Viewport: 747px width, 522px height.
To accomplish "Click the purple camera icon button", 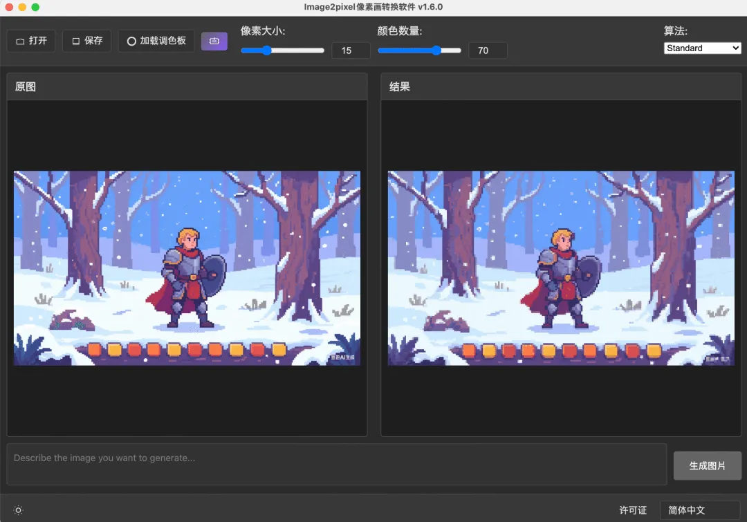I will [214, 41].
